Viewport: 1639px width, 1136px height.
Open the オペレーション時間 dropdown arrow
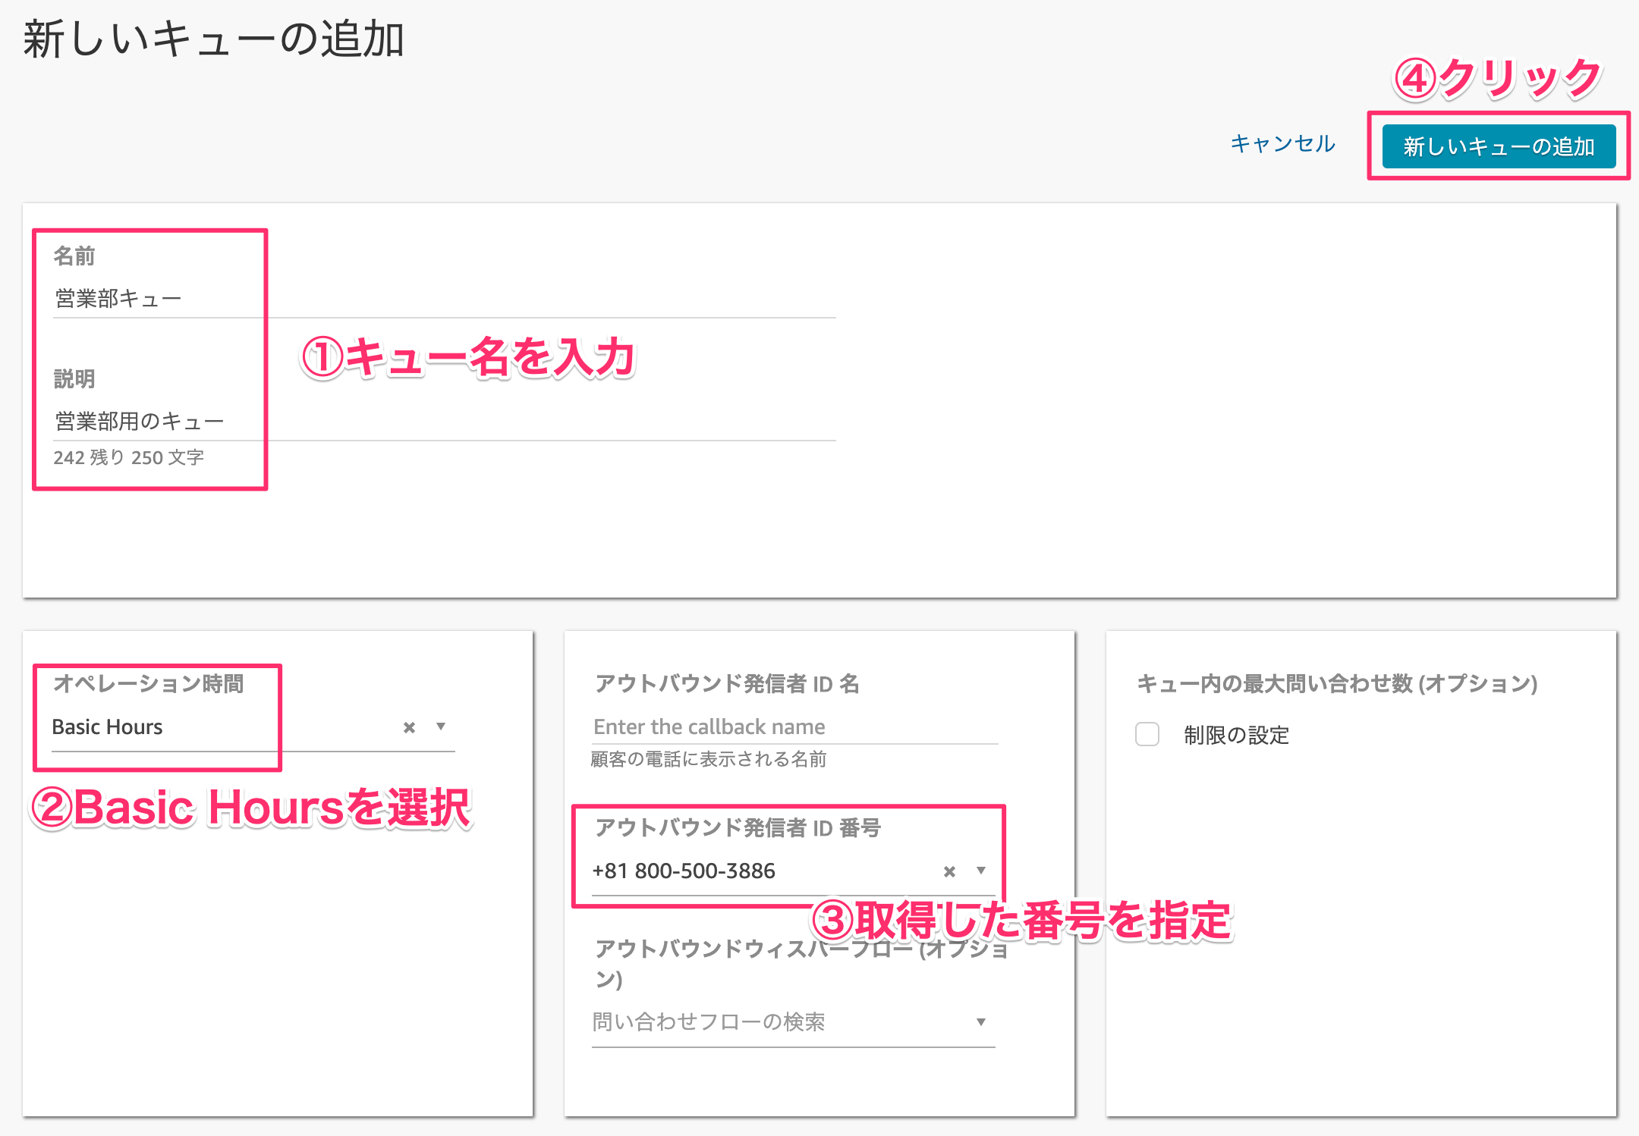tap(441, 726)
